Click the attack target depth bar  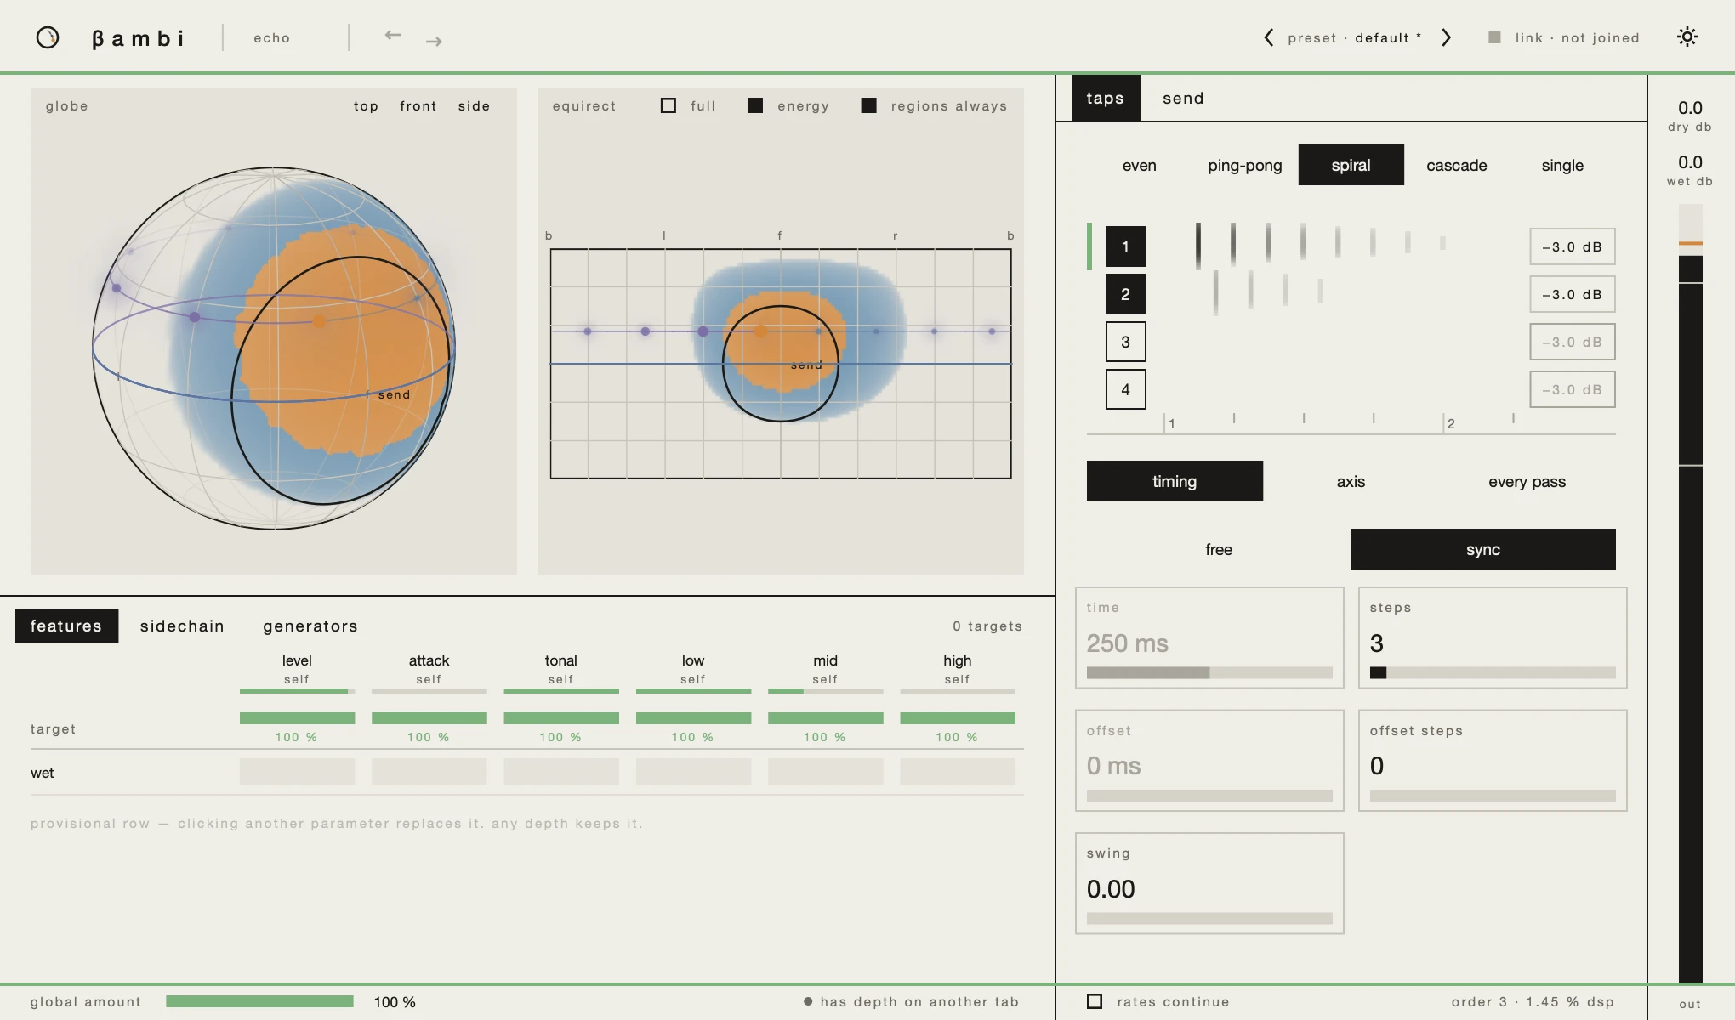pyautogui.click(x=429, y=718)
